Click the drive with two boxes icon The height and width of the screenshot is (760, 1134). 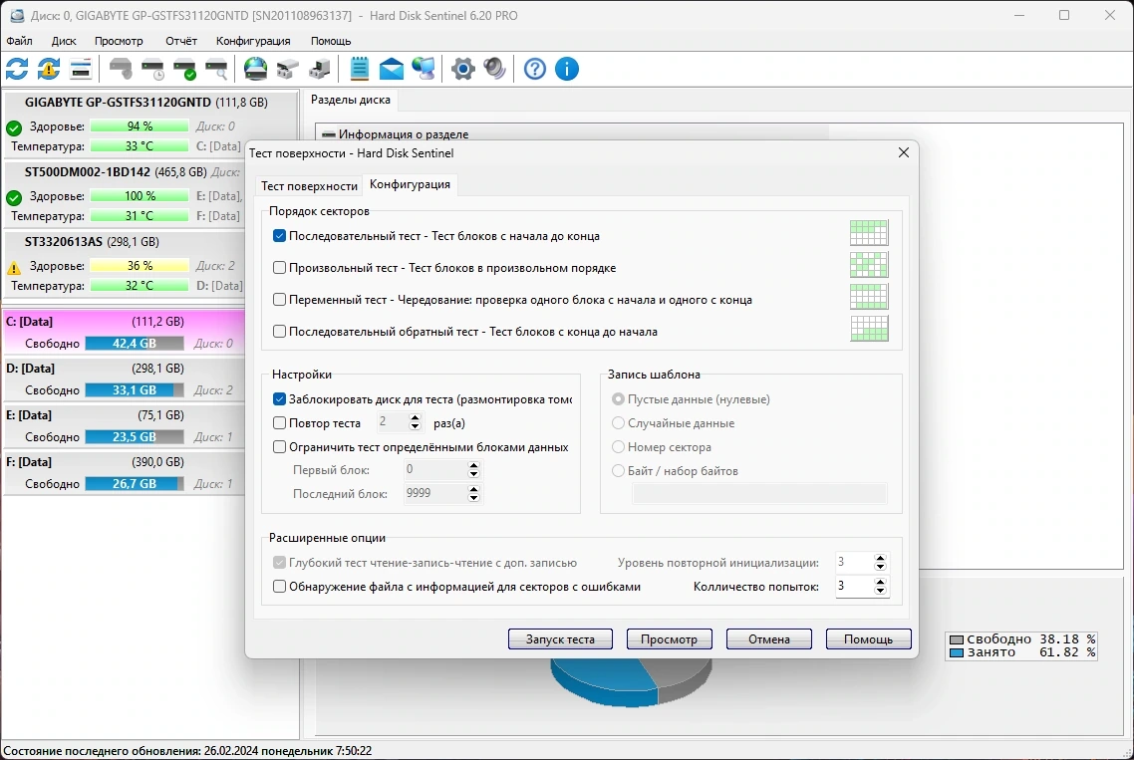coord(287,70)
